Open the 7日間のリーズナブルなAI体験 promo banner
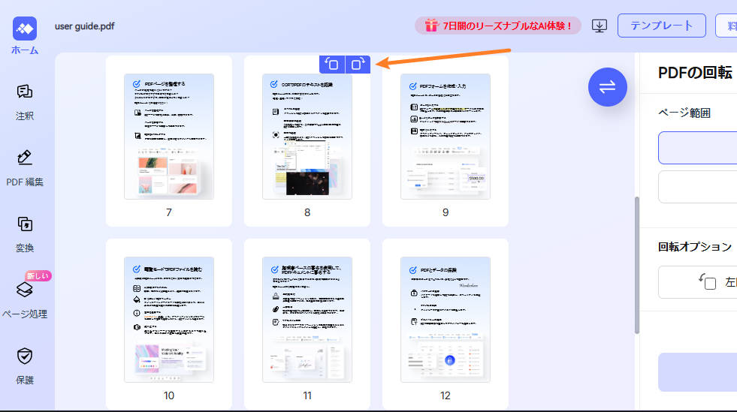737x412 pixels. click(x=498, y=26)
